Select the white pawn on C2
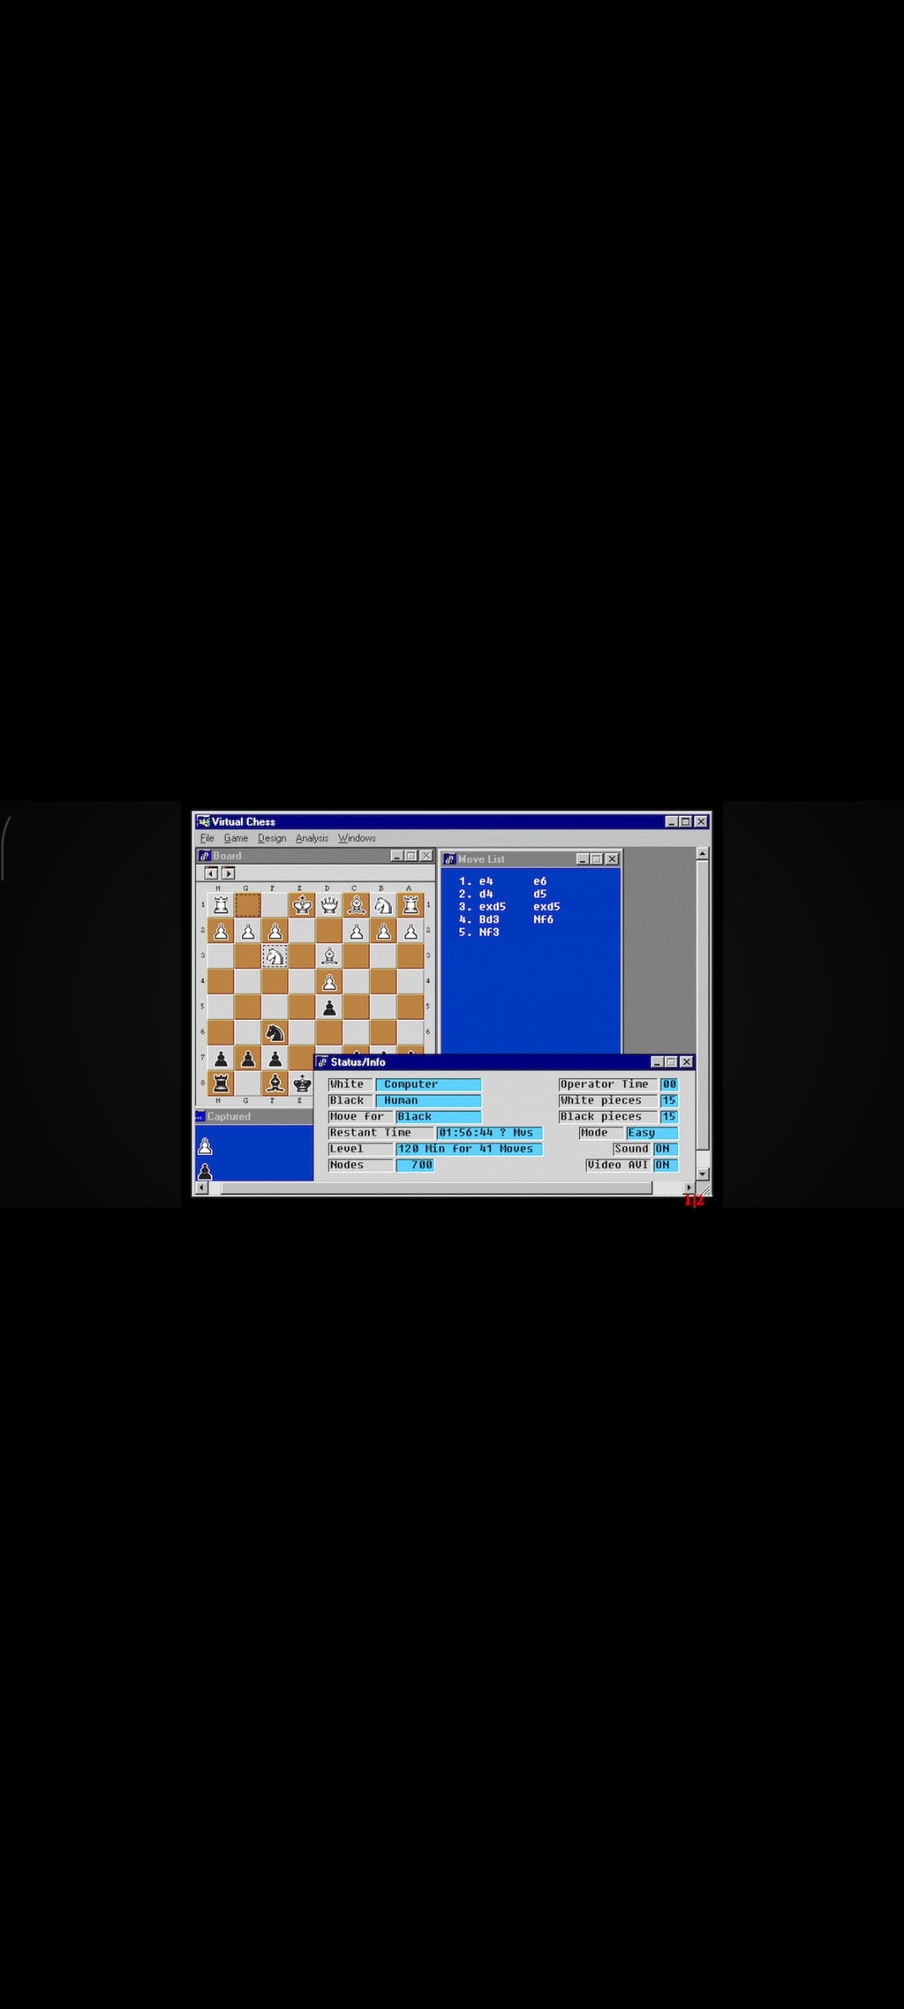The width and height of the screenshot is (904, 2009). (357, 931)
